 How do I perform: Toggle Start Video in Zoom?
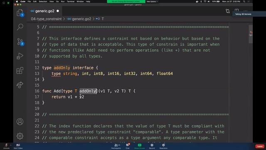coord(18,146)
